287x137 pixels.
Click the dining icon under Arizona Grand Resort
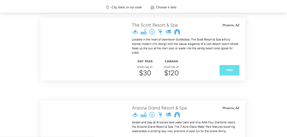[x=152, y=115]
